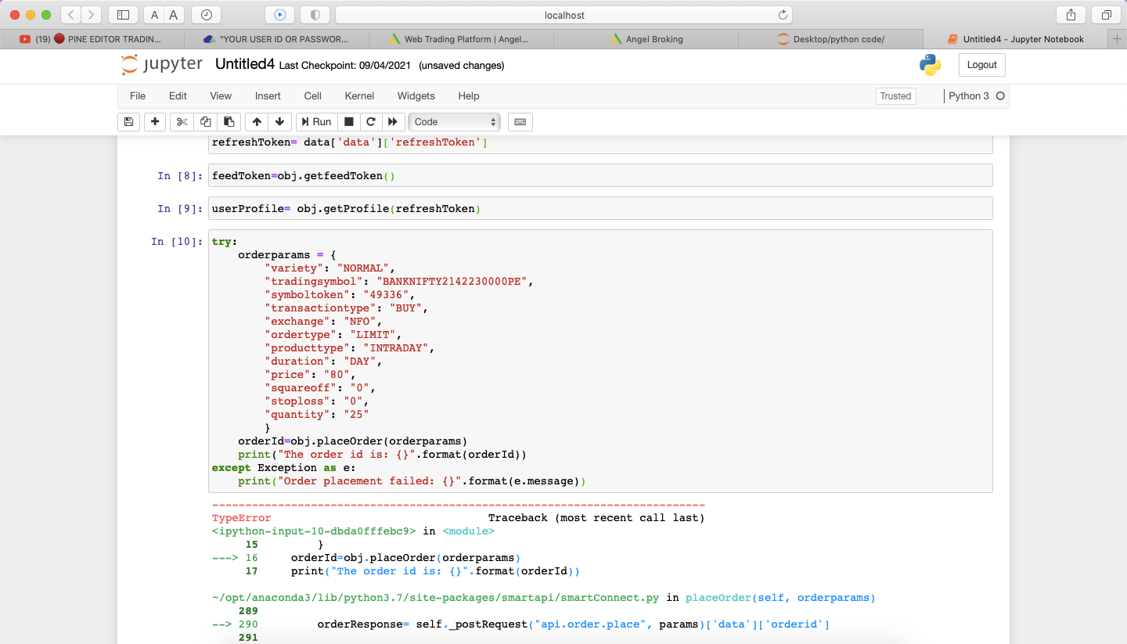Viewport: 1127px width, 644px height.
Task: Open the Cell menu
Action: tap(313, 95)
